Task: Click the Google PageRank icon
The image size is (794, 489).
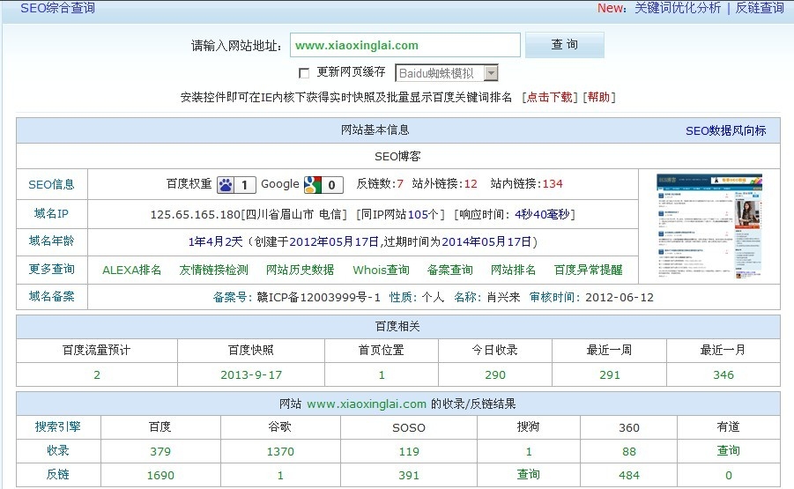Action: point(323,185)
